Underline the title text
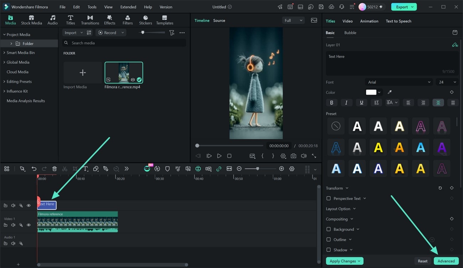This screenshot has width=463, height=268. pos(361,103)
